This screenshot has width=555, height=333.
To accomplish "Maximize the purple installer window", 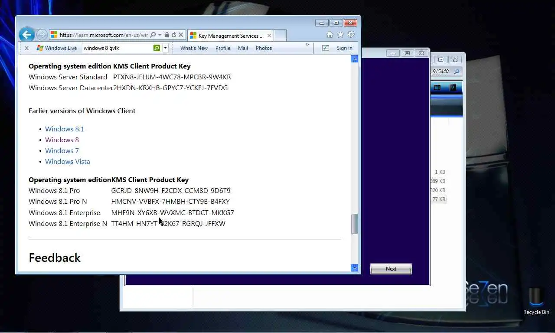I will coord(407,53).
